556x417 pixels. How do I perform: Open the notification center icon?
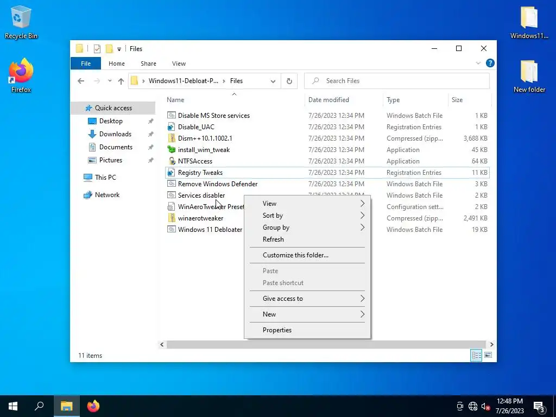click(x=539, y=407)
